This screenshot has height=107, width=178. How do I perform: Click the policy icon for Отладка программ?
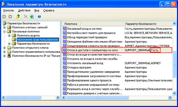[x=65, y=67]
